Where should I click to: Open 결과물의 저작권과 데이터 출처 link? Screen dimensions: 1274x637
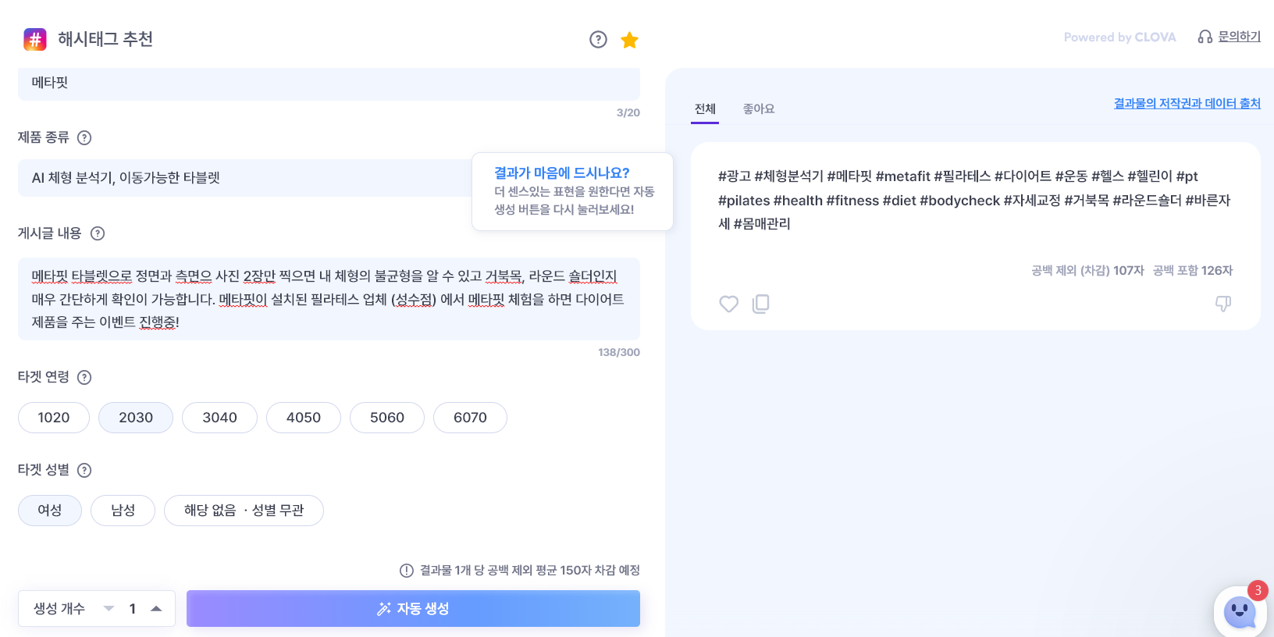click(x=1187, y=103)
